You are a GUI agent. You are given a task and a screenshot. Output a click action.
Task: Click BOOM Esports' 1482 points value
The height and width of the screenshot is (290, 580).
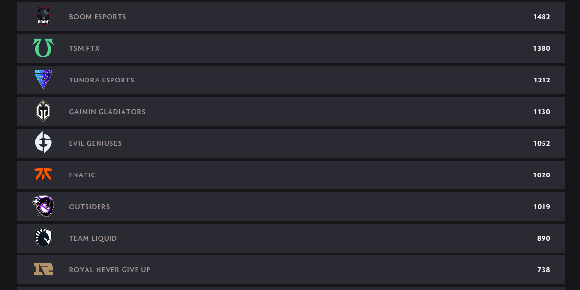coord(542,17)
